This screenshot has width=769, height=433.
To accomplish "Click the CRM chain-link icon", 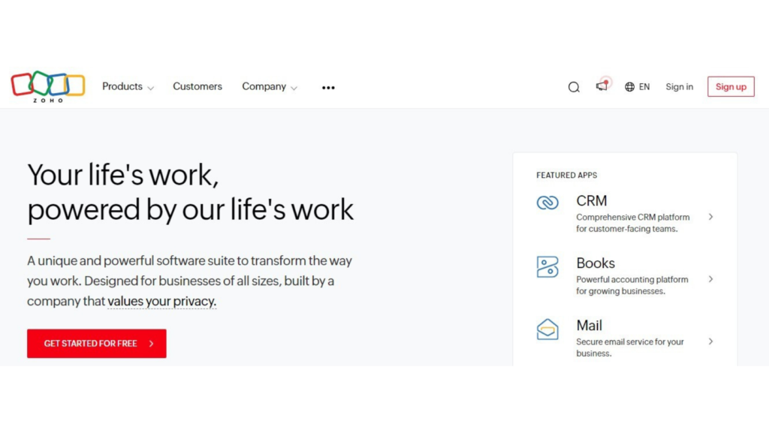I will (x=547, y=203).
